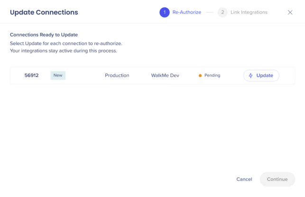Screen dimensions: 305x197
Task: Click the lightning bolt icon in Update
Action: tap(251, 75)
